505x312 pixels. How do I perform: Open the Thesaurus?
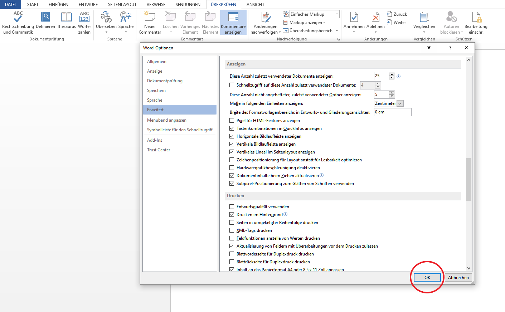[66, 20]
